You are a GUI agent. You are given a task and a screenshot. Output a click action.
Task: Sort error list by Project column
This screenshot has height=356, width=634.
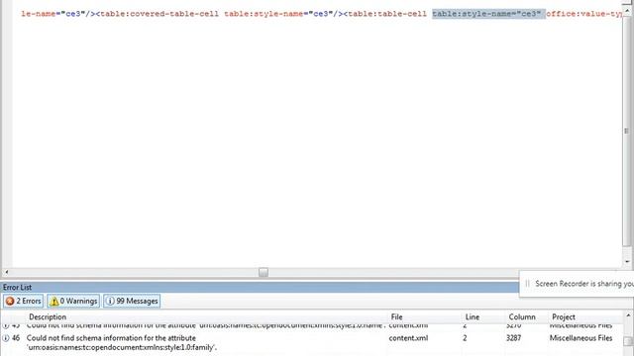point(564,316)
